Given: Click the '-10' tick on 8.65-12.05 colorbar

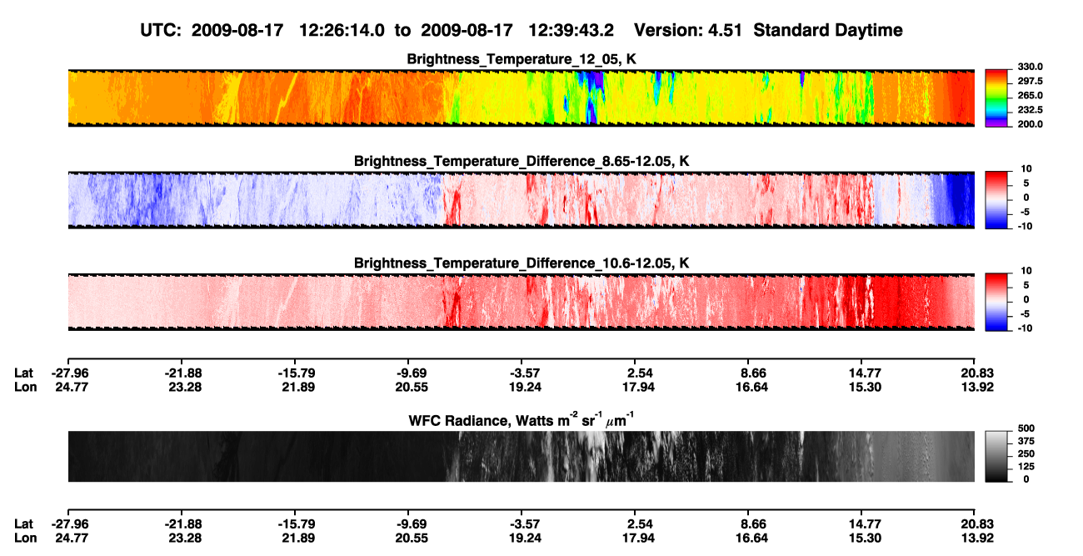Looking at the screenshot, I should click(x=1027, y=226).
